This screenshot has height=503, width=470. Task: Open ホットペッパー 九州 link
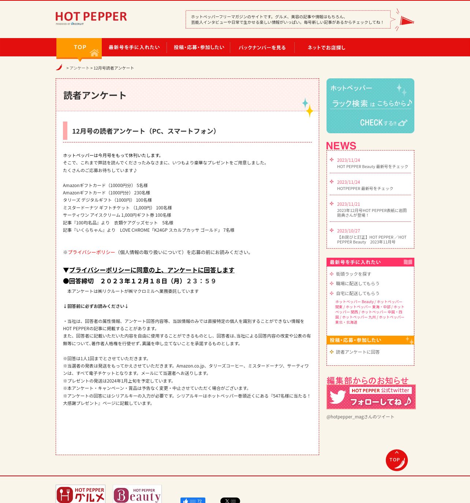pos(359,317)
